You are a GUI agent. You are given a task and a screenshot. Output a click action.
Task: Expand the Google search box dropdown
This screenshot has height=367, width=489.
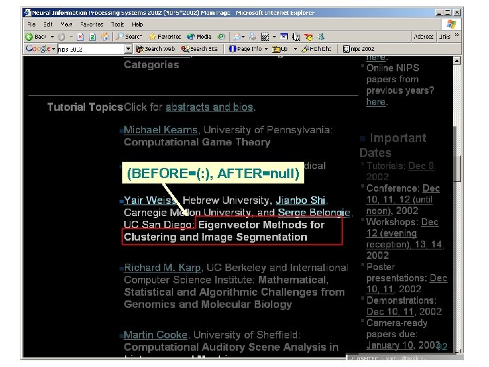pyautogui.click(x=128, y=49)
